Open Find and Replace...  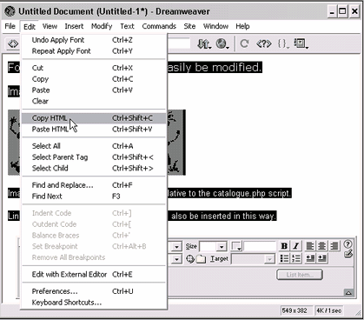[94, 185]
